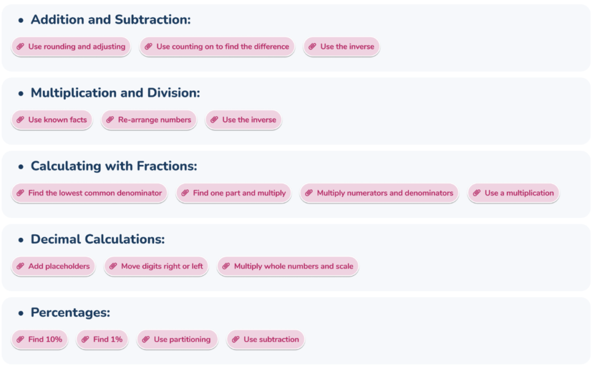Click the 'Decimal Calculations:' heading
Screen dimensions: 600x369
(97, 240)
